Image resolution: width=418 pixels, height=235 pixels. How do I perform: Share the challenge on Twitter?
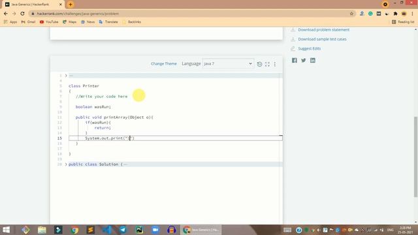click(303, 60)
